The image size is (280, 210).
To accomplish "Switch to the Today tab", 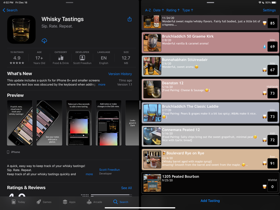I will tap(18, 202).
